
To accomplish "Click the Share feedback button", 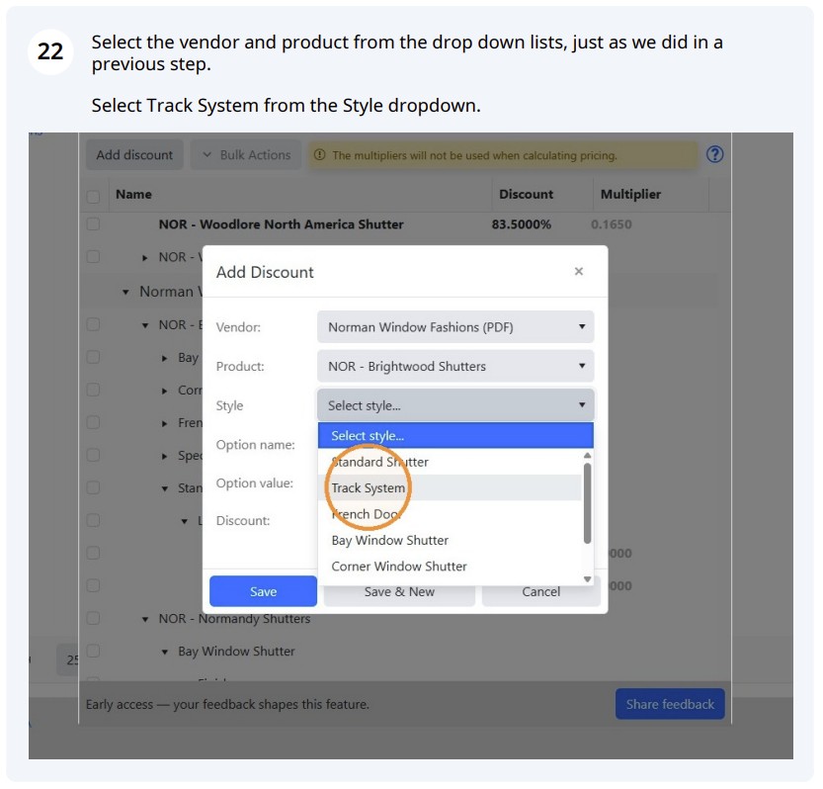I will tap(670, 704).
